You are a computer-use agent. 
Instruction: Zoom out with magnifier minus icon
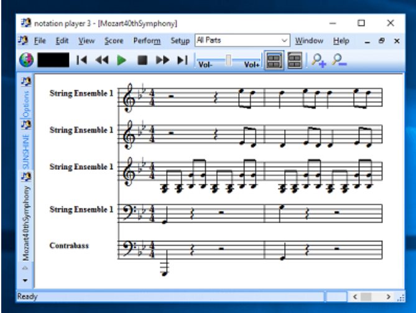(339, 60)
